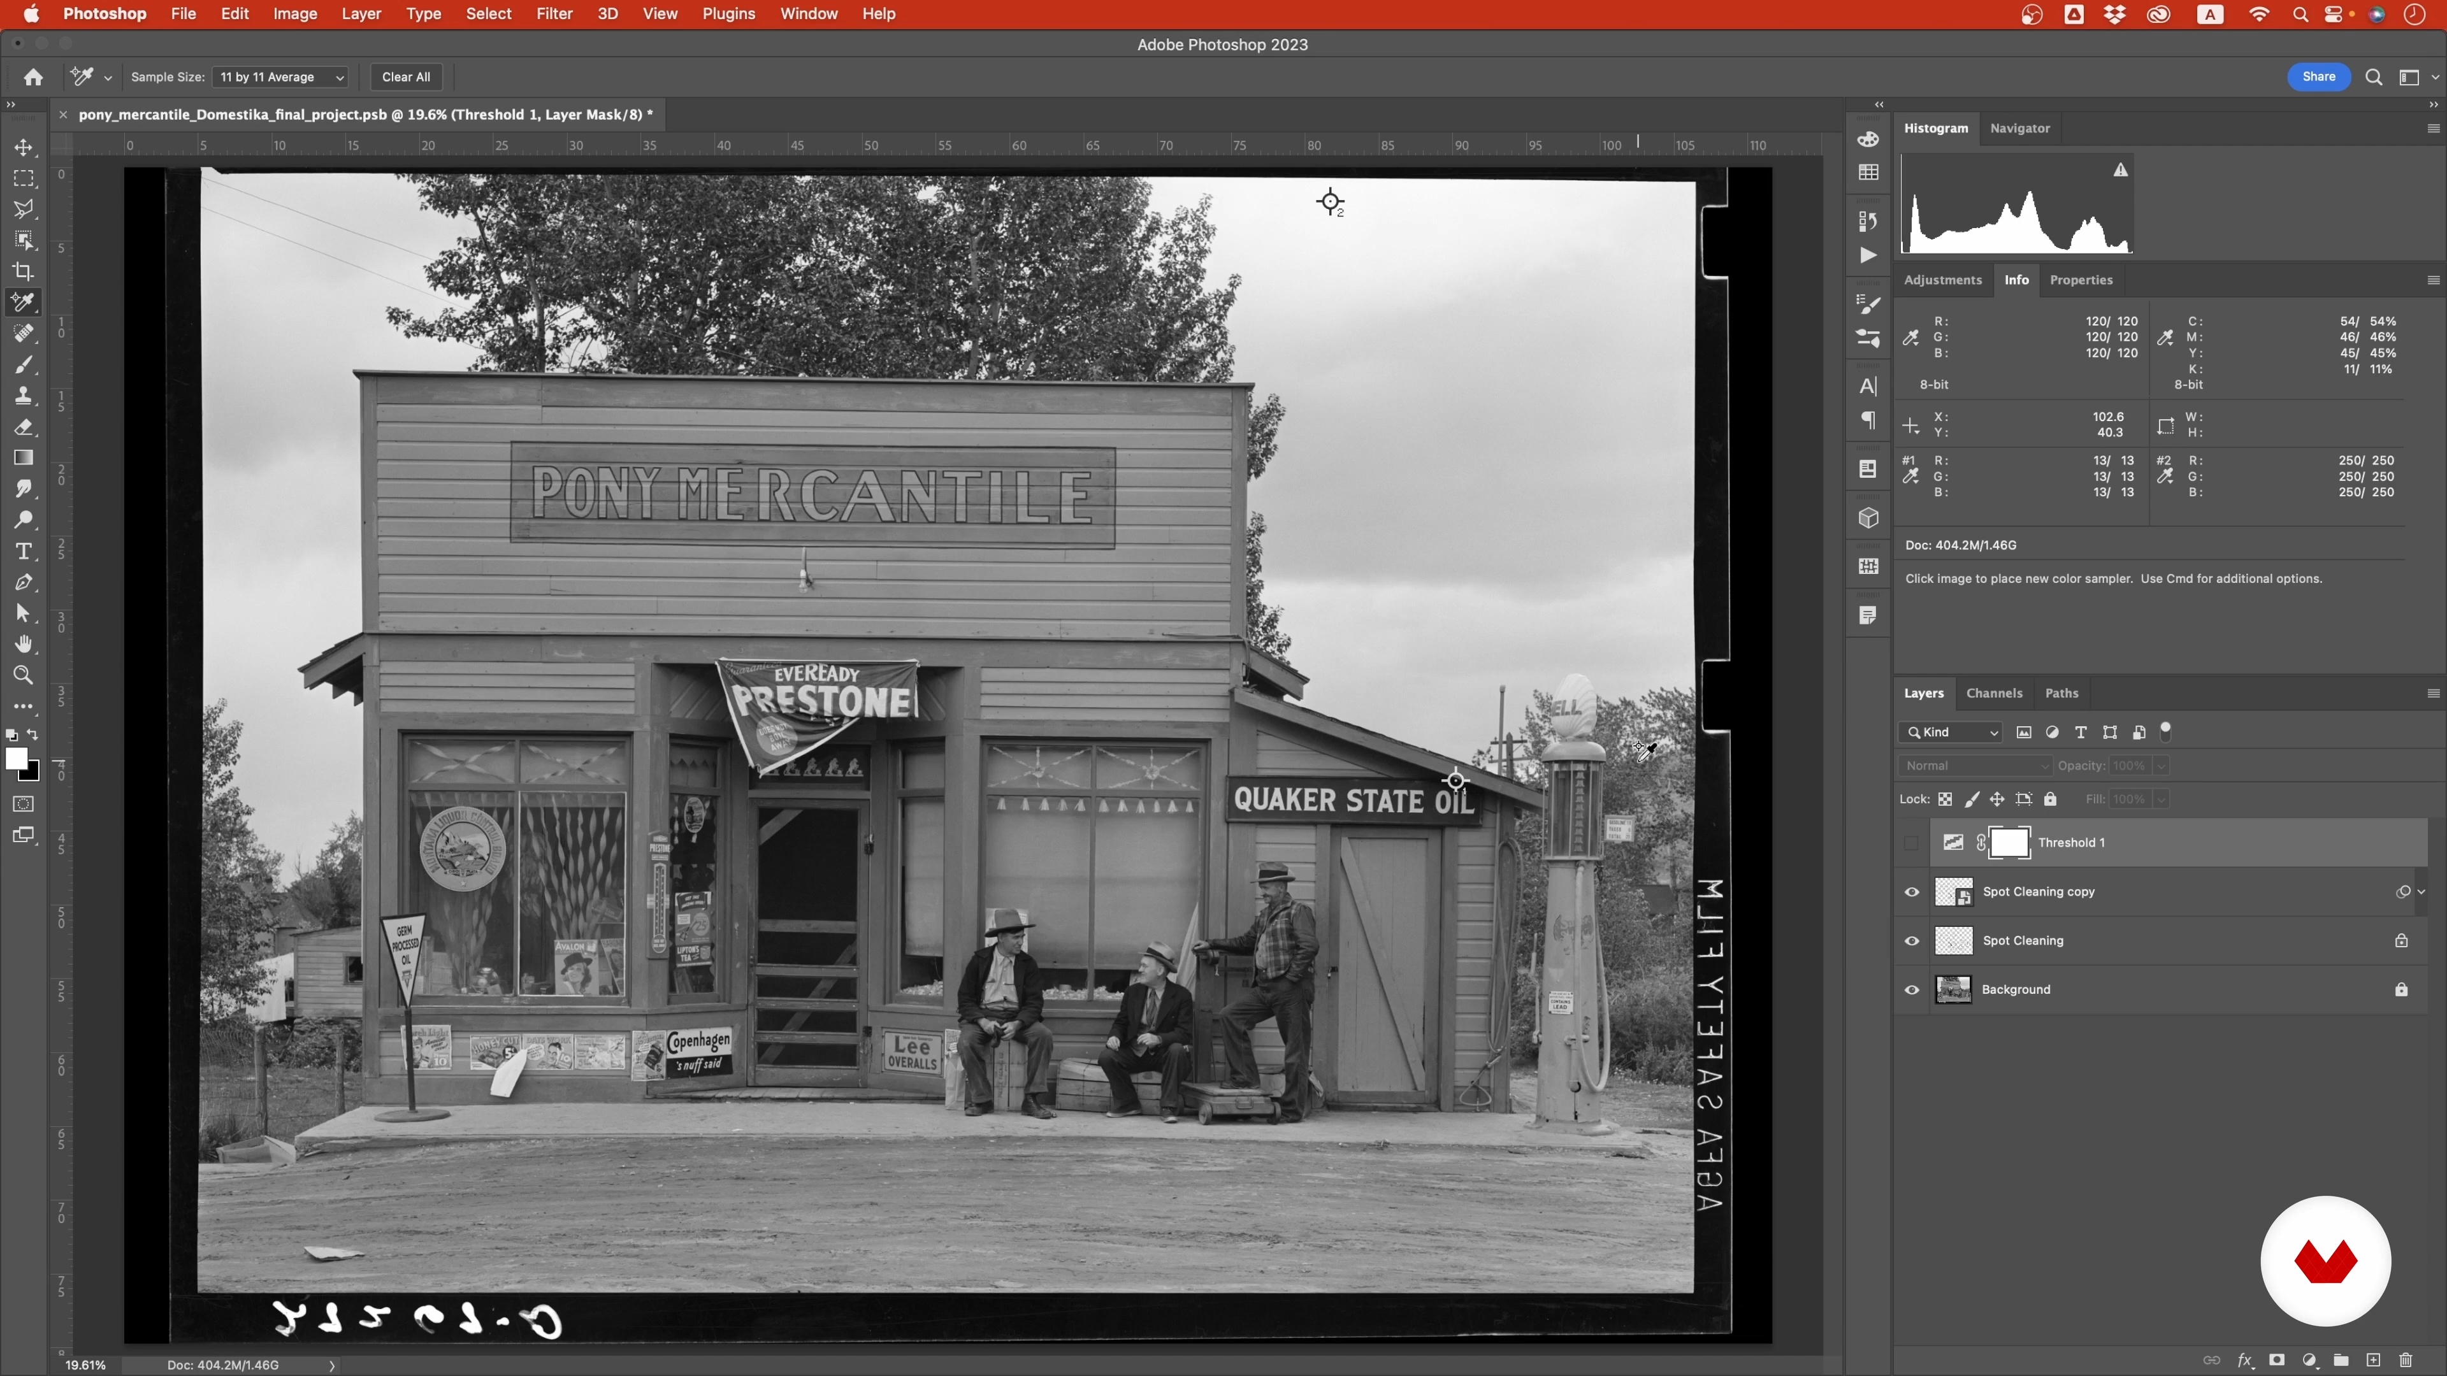2447x1376 pixels.
Task: Select the Gradient tool
Action: click(24, 458)
